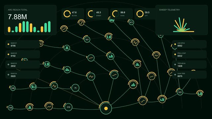
Task: Click the SWEEP ring gauge
Action: 91,14
